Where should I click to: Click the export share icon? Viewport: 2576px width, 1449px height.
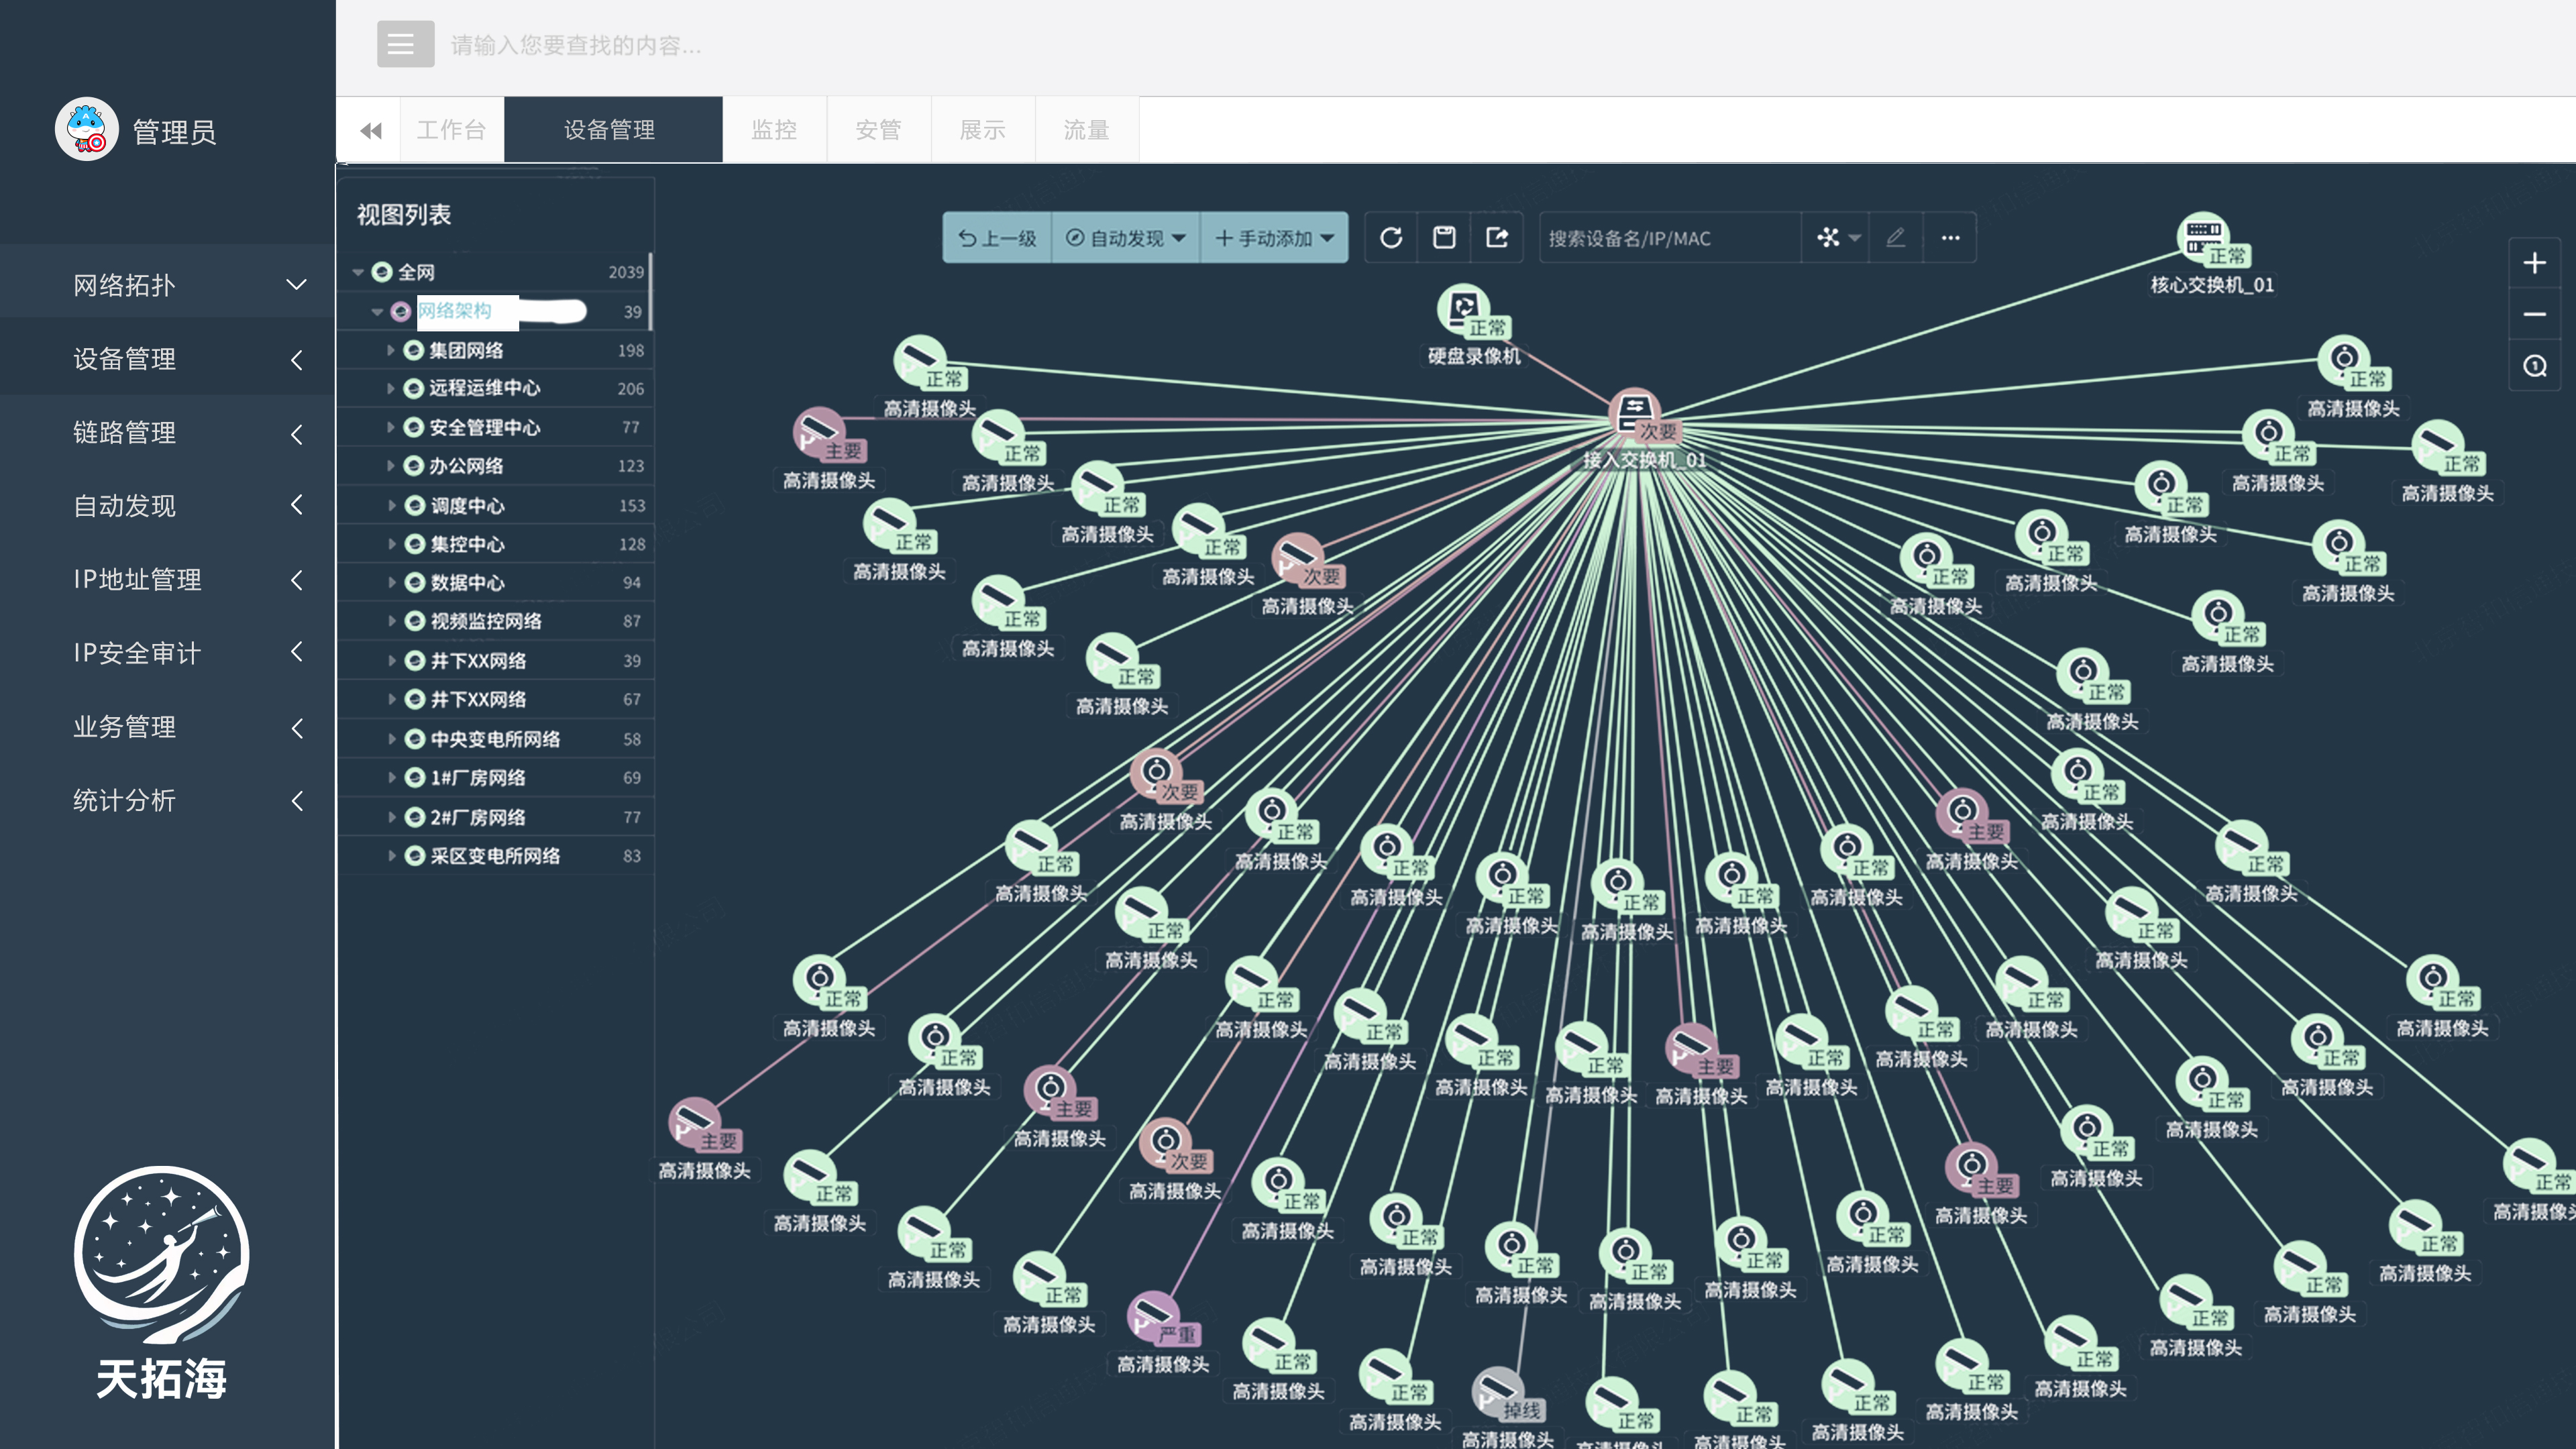pyautogui.click(x=1497, y=238)
